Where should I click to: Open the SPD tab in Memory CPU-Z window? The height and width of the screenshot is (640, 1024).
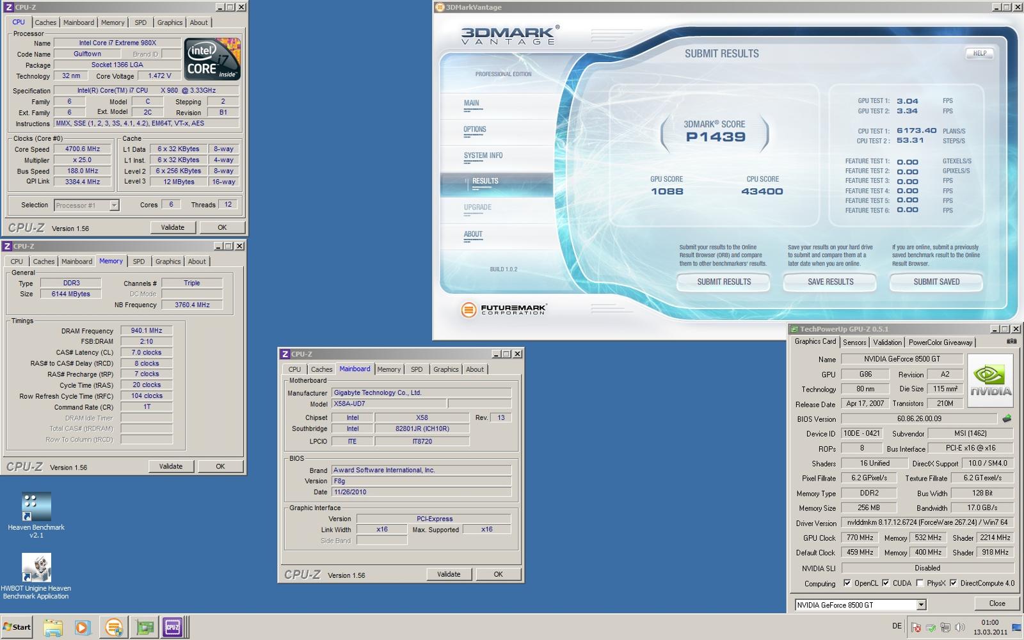click(x=139, y=261)
